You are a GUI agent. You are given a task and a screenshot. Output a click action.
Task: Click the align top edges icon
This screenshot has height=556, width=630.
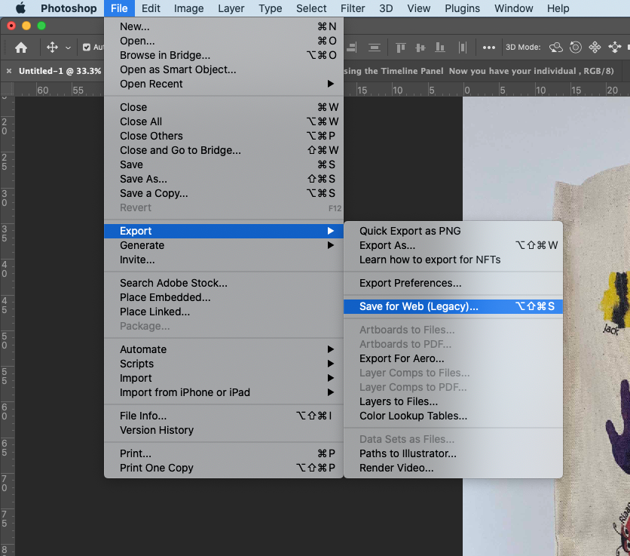401,48
